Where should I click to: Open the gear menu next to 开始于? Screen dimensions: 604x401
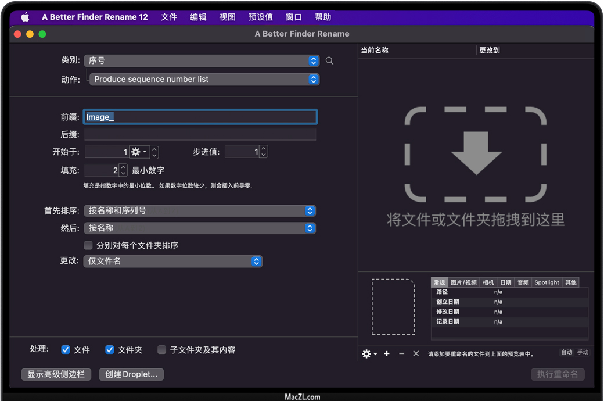pos(139,152)
